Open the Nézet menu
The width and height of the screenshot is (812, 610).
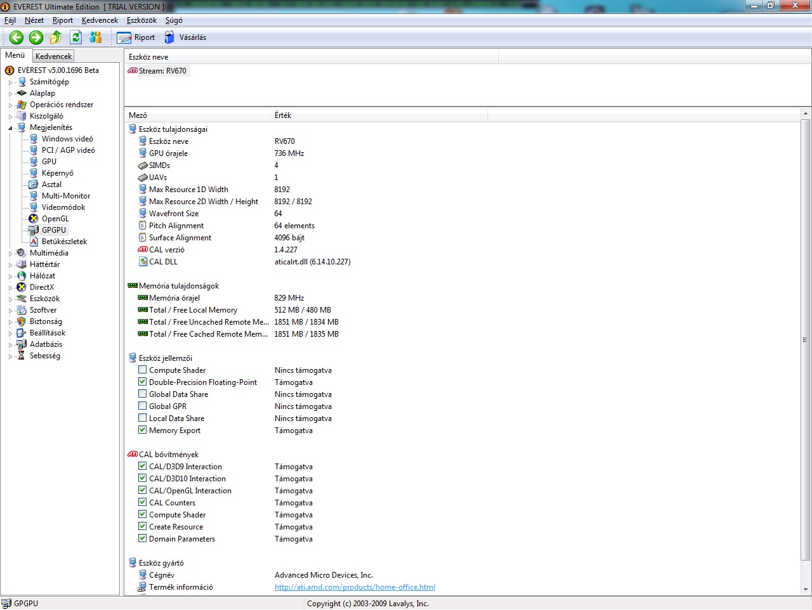[x=34, y=20]
